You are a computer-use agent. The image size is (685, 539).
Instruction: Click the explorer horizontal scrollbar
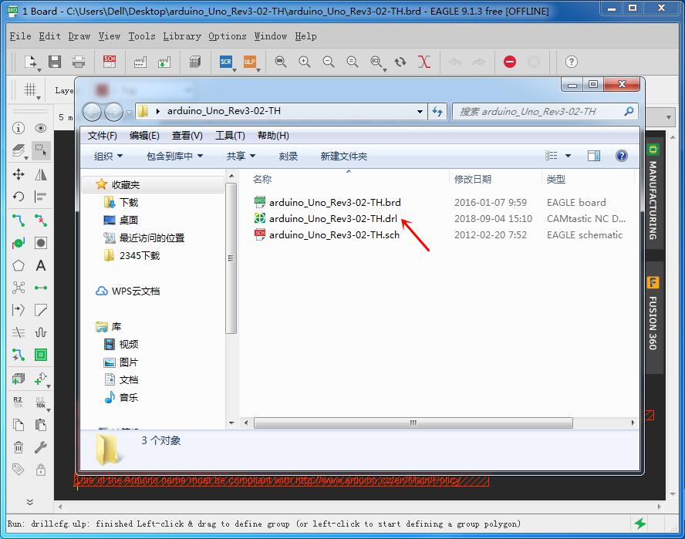pos(413,423)
